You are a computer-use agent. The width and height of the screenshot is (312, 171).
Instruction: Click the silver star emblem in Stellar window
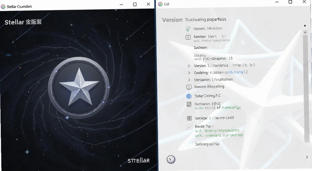tap(79, 87)
